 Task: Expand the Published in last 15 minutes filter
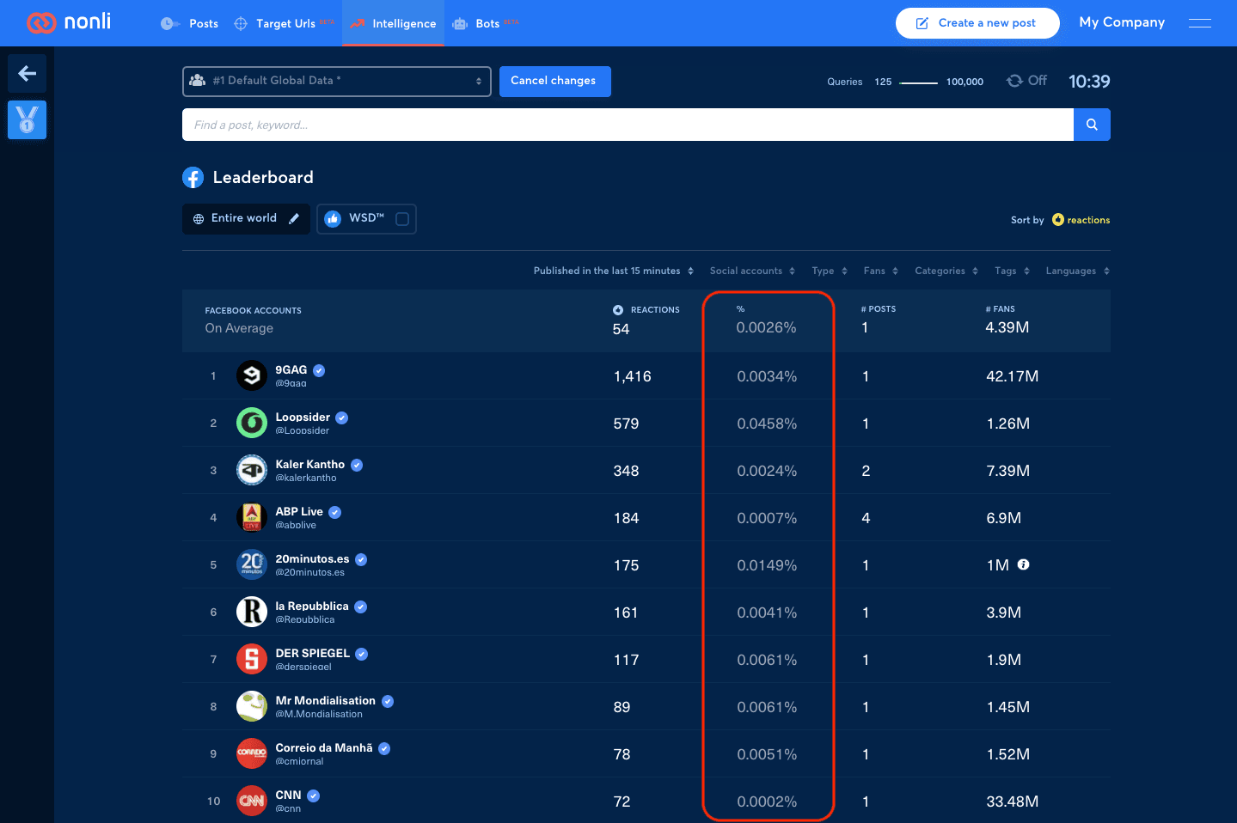point(613,271)
